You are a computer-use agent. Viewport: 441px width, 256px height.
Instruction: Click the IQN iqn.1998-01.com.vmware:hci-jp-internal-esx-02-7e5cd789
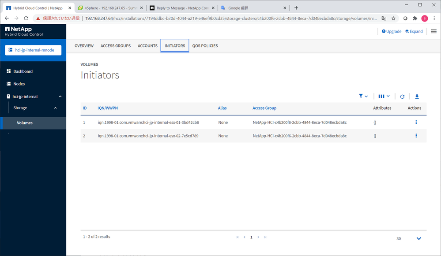pyautogui.click(x=148, y=136)
